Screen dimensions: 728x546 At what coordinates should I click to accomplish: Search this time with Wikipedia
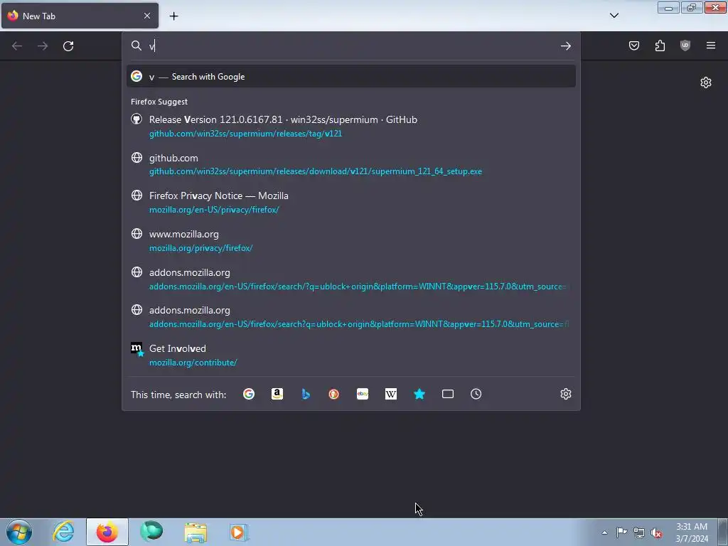pyautogui.click(x=391, y=394)
